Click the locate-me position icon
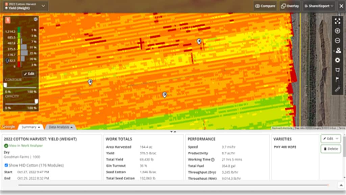This screenshot has width=346, height=195. click(x=338, y=50)
